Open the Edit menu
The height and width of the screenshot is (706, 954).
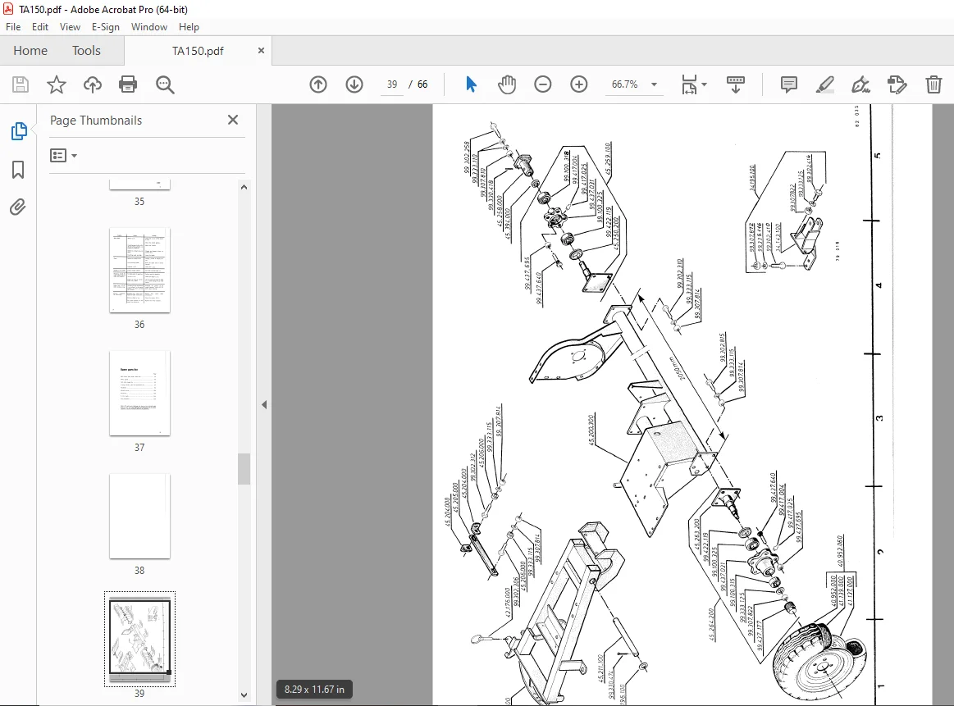40,27
